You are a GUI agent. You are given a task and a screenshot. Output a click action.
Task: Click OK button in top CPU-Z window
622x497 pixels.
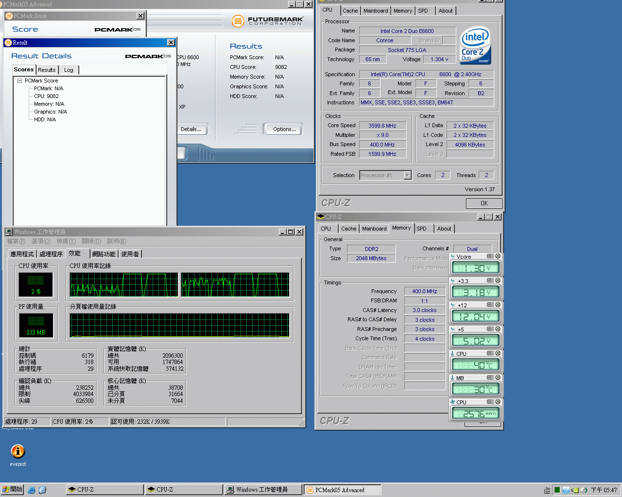pos(484,203)
